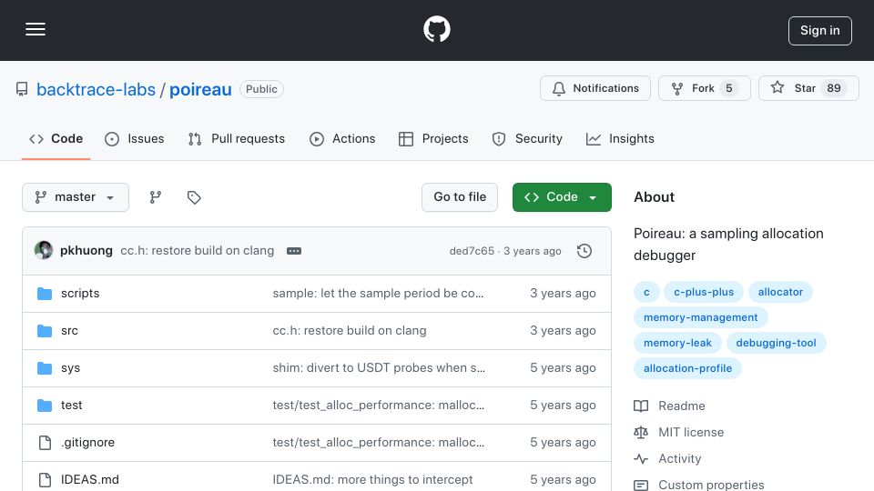The height and width of the screenshot is (491, 874).
Task: Open the Security tab
Action: point(527,138)
